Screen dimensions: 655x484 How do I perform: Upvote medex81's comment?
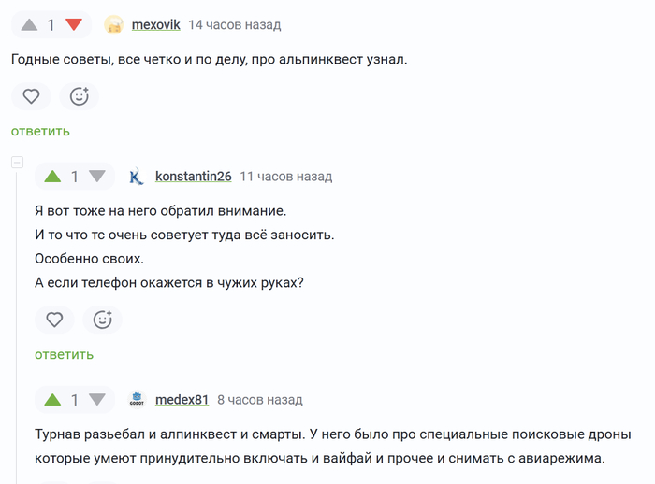click(x=52, y=399)
